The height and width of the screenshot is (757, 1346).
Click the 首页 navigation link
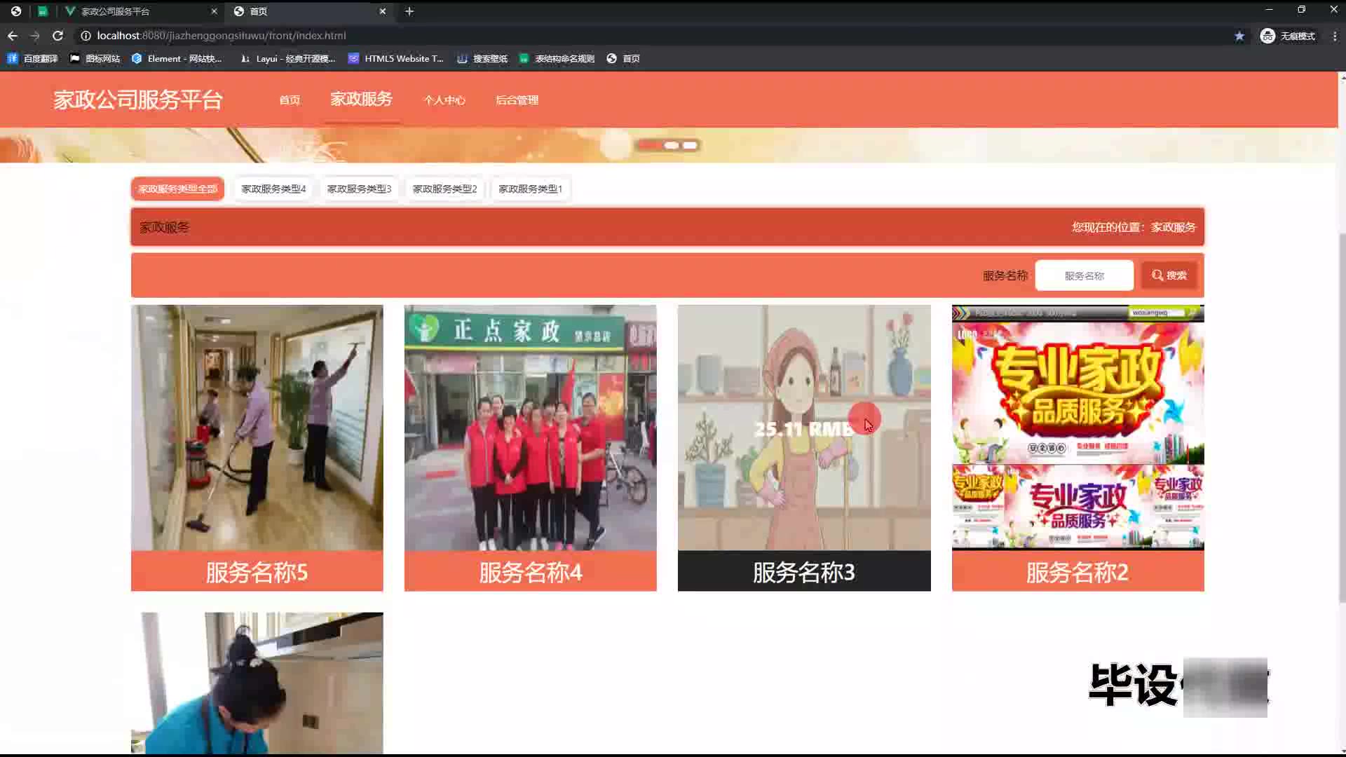[290, 100]
